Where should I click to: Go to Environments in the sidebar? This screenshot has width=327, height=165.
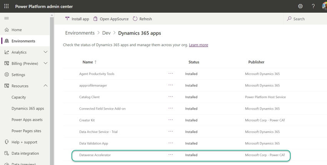click(23, 41)
